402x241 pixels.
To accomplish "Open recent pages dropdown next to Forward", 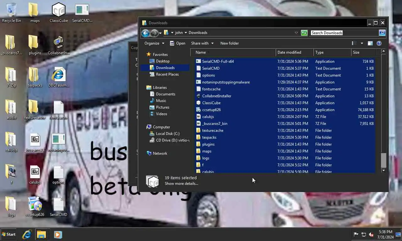I will tap(160, 33).
